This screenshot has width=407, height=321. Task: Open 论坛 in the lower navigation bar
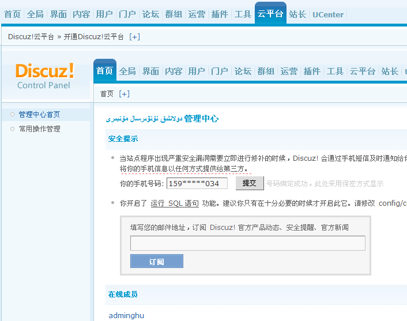tap(243, 71)
